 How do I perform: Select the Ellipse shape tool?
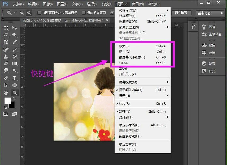click(15, 85)
